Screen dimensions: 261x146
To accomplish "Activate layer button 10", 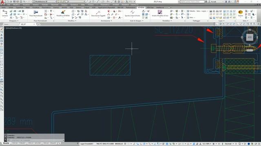I will [x=224, y=11].
